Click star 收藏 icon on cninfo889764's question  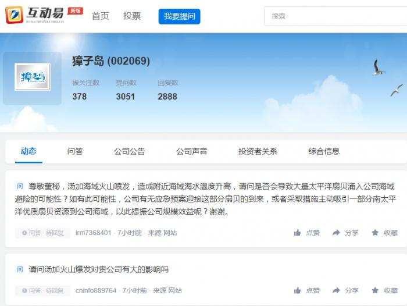click(x=375, y=290)
